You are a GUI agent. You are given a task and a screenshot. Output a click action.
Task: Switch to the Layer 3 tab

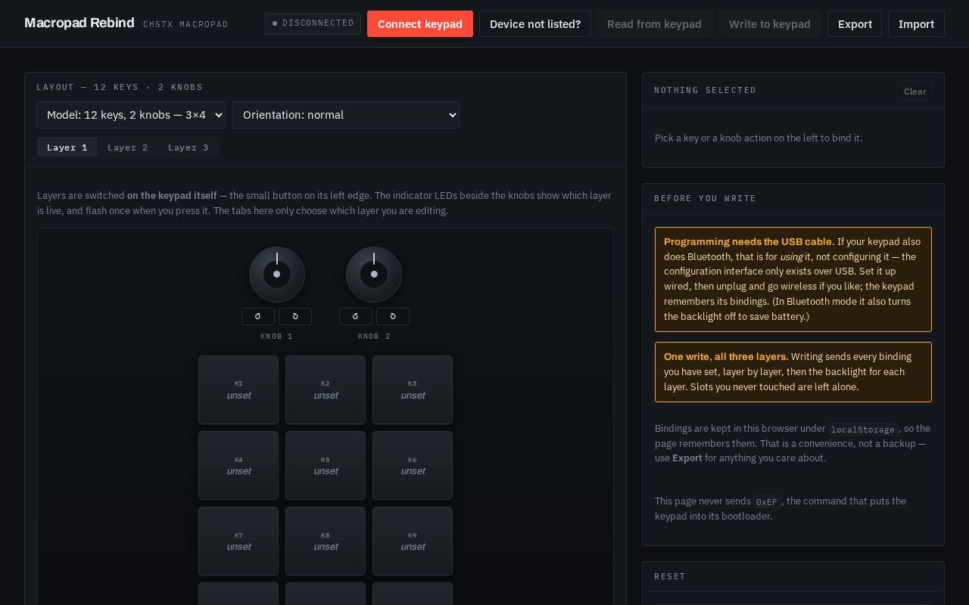click(189, 147)
